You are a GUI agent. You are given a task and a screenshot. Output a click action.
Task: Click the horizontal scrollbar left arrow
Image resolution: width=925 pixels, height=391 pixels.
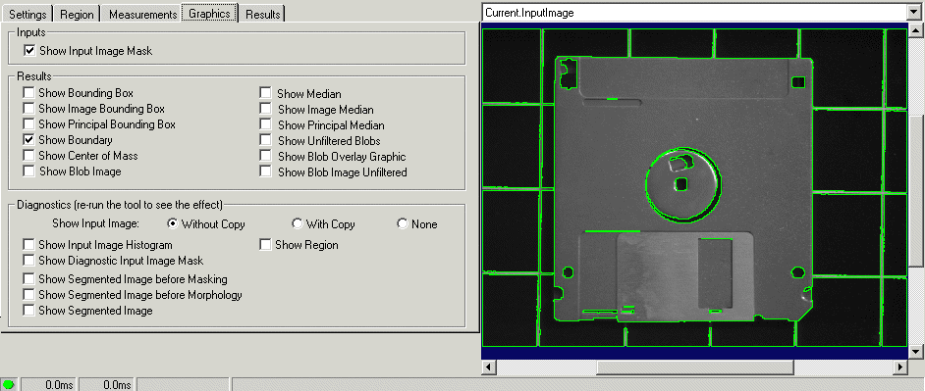(x=489, y=367)
